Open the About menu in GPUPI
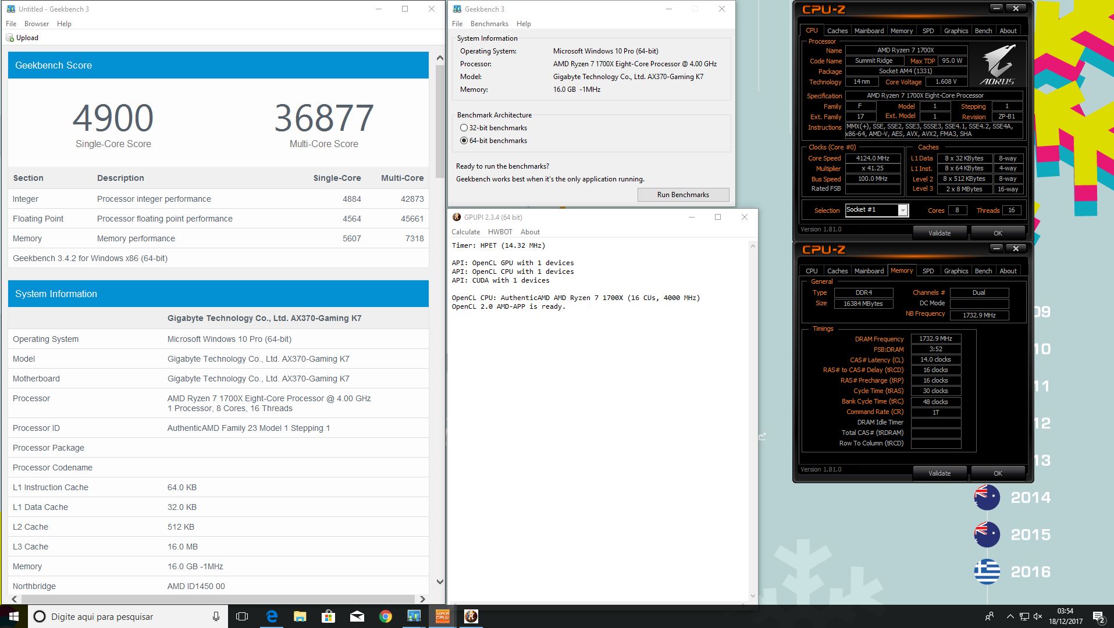The height and width of the screenshot is (628, 1114). (530, 232)
